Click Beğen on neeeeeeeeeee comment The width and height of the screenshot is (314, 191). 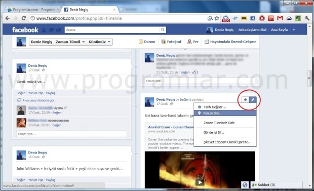tap(57, 125)
